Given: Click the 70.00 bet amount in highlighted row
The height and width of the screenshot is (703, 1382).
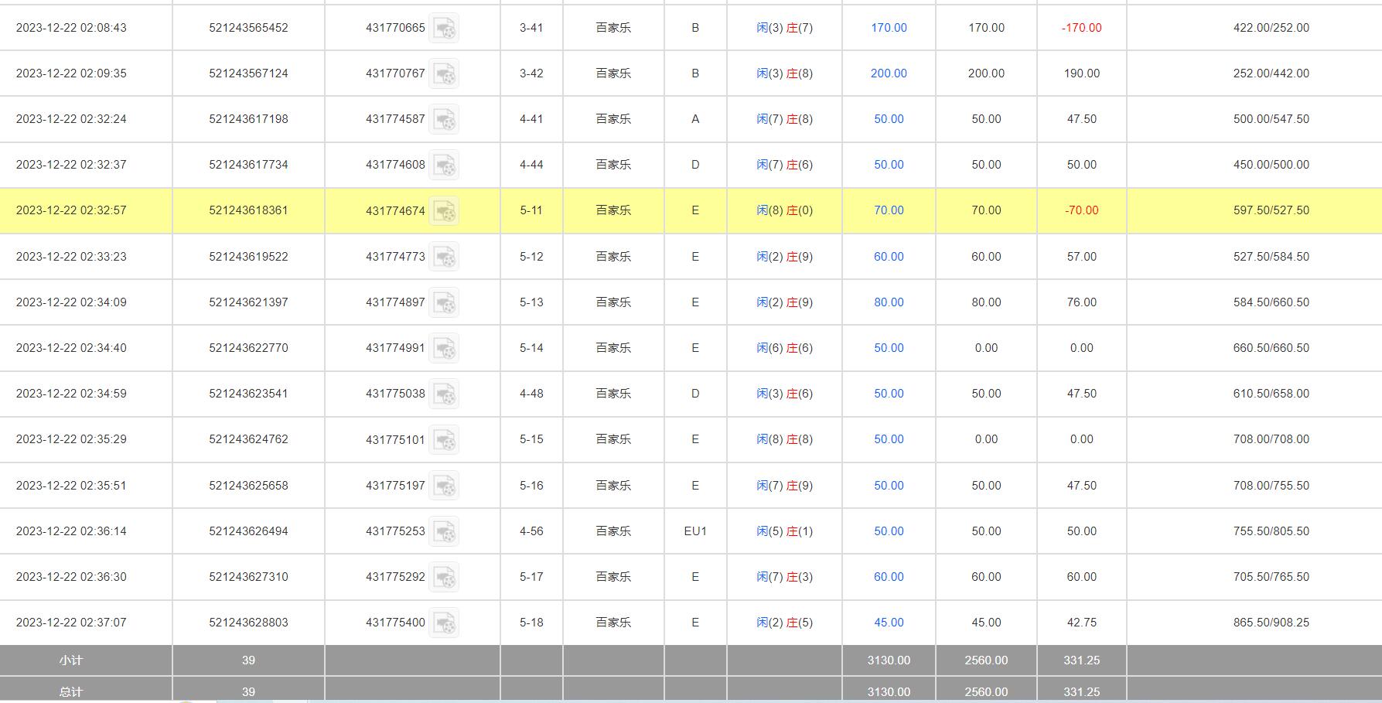Looking at the screenshot, I should pyautogui.click(x=889, y=210).
